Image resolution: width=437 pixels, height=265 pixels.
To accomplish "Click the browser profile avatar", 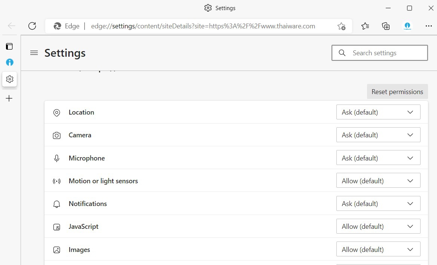I will coord(407,26).
